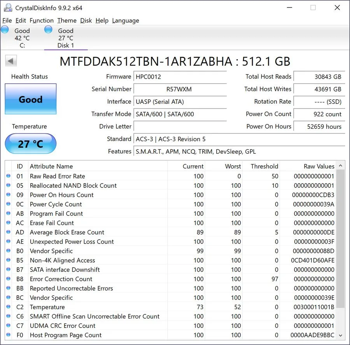Open the Function menu
The width and height of the screenshot is (350, 345).
(x=42, y=21)
